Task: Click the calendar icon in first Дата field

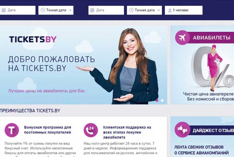Action: point(4,10)
